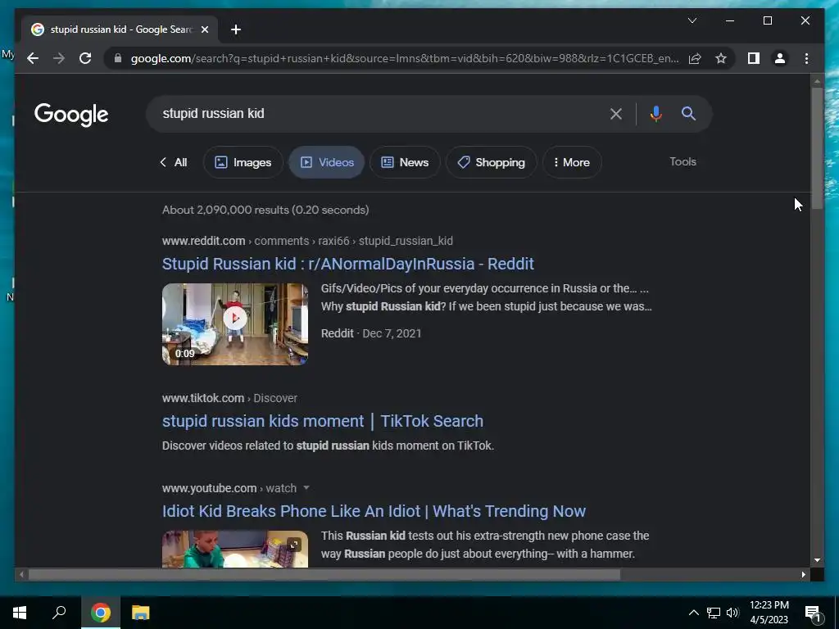Close the stupid russian kid tab

(x=204, y=29)
